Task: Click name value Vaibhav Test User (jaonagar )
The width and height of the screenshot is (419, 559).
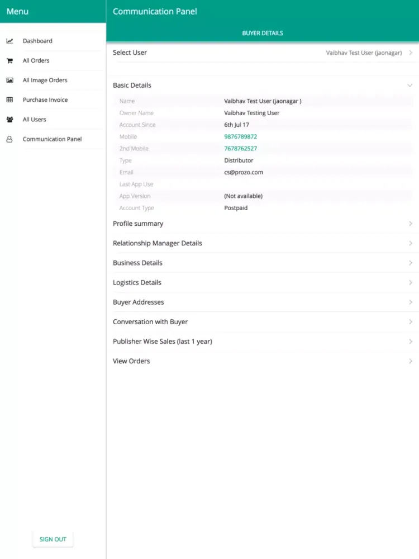Action: click(x=263, y=101)
